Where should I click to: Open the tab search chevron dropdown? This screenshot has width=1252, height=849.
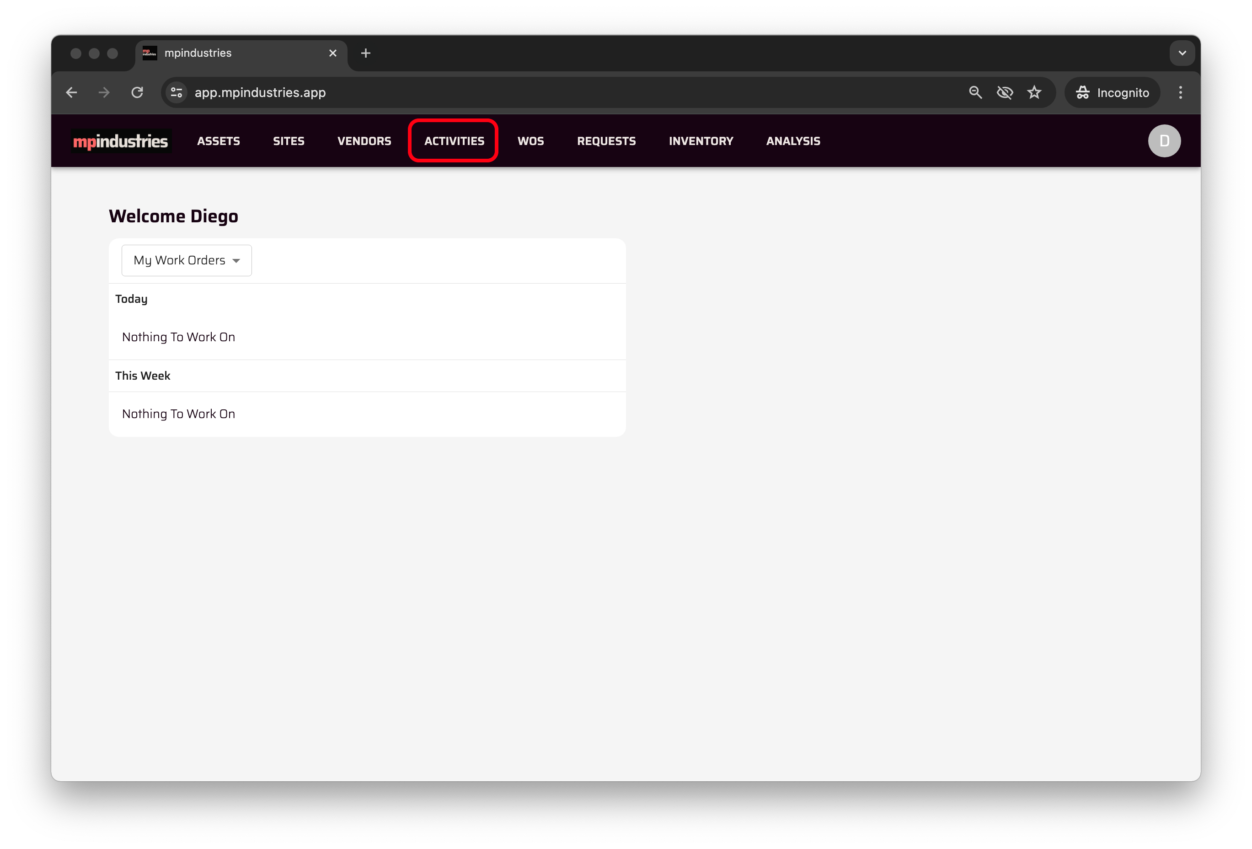(x=1182, y=54)
